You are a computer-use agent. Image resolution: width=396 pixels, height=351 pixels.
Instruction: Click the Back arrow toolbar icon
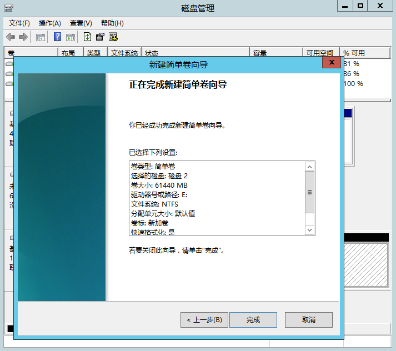(11, 37)
